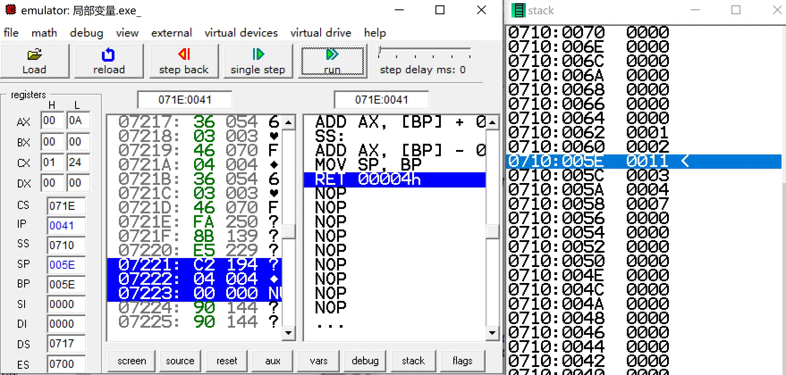The image size is (786, 375).
Task: Click the ES register field 0700
Action: [66, 364]
